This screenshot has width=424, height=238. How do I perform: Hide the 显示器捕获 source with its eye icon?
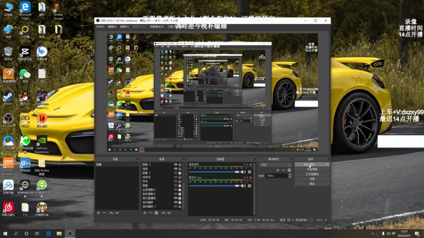tap(175, 198)
